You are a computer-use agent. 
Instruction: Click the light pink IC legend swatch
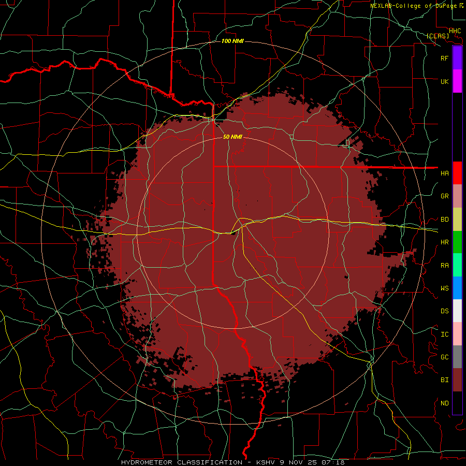[457, 334]
